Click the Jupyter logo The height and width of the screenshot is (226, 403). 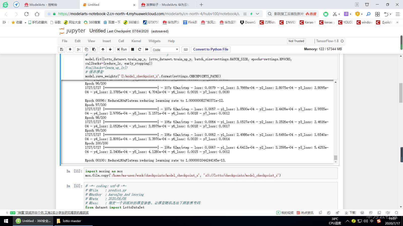click(72, 31)
